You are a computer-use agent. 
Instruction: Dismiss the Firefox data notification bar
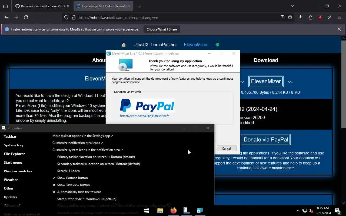(339, 29)
